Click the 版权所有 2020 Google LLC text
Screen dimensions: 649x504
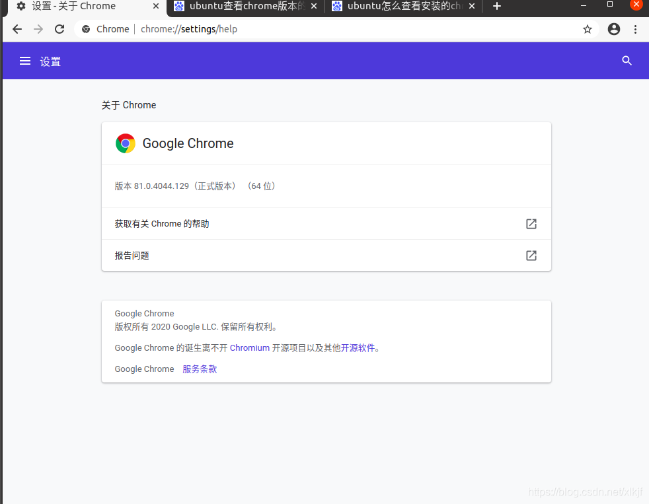point(196,327)
